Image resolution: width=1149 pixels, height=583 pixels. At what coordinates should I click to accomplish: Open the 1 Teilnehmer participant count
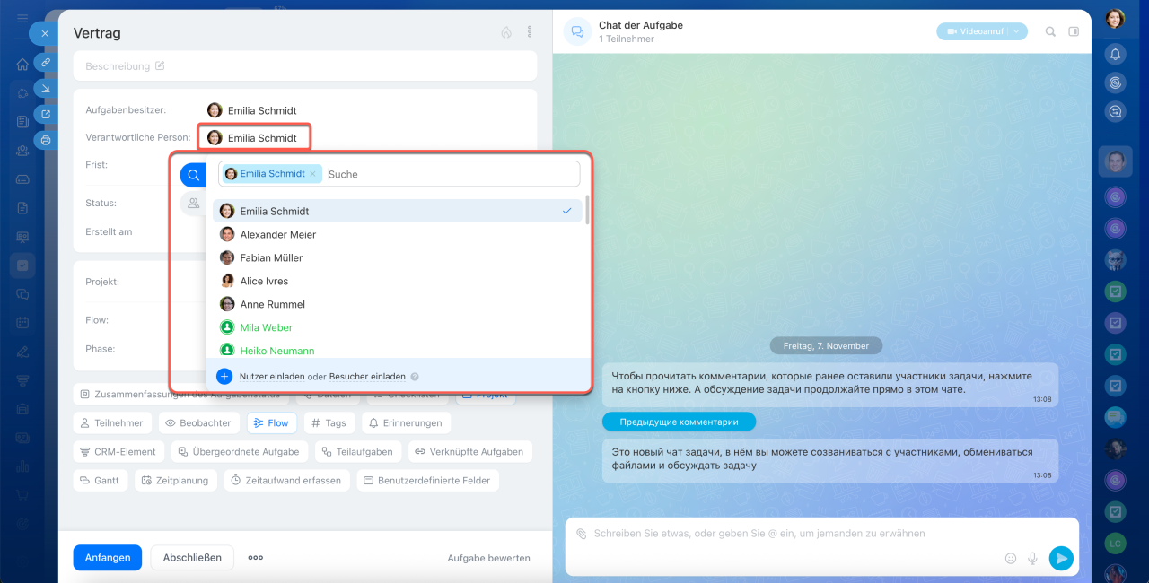pyautogui.click(x=627, y=39)
